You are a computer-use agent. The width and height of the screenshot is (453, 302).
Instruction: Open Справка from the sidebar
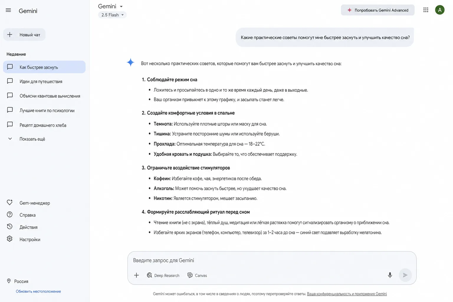click(x=27, y=215)
